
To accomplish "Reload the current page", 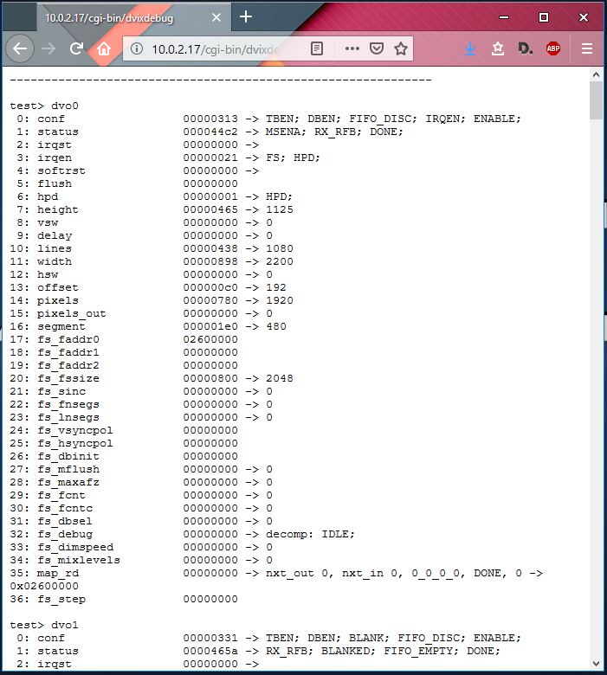I will pyautogui.click(x=76, y=48).
